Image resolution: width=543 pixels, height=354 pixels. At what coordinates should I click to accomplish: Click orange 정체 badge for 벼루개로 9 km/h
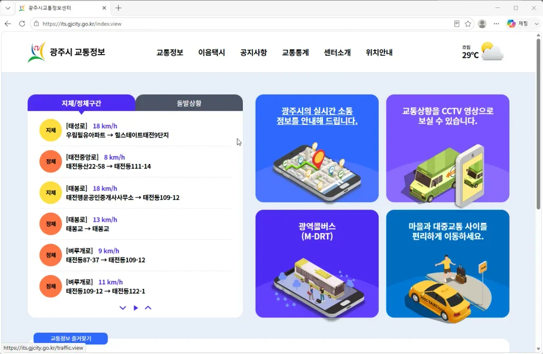point(50,255)
